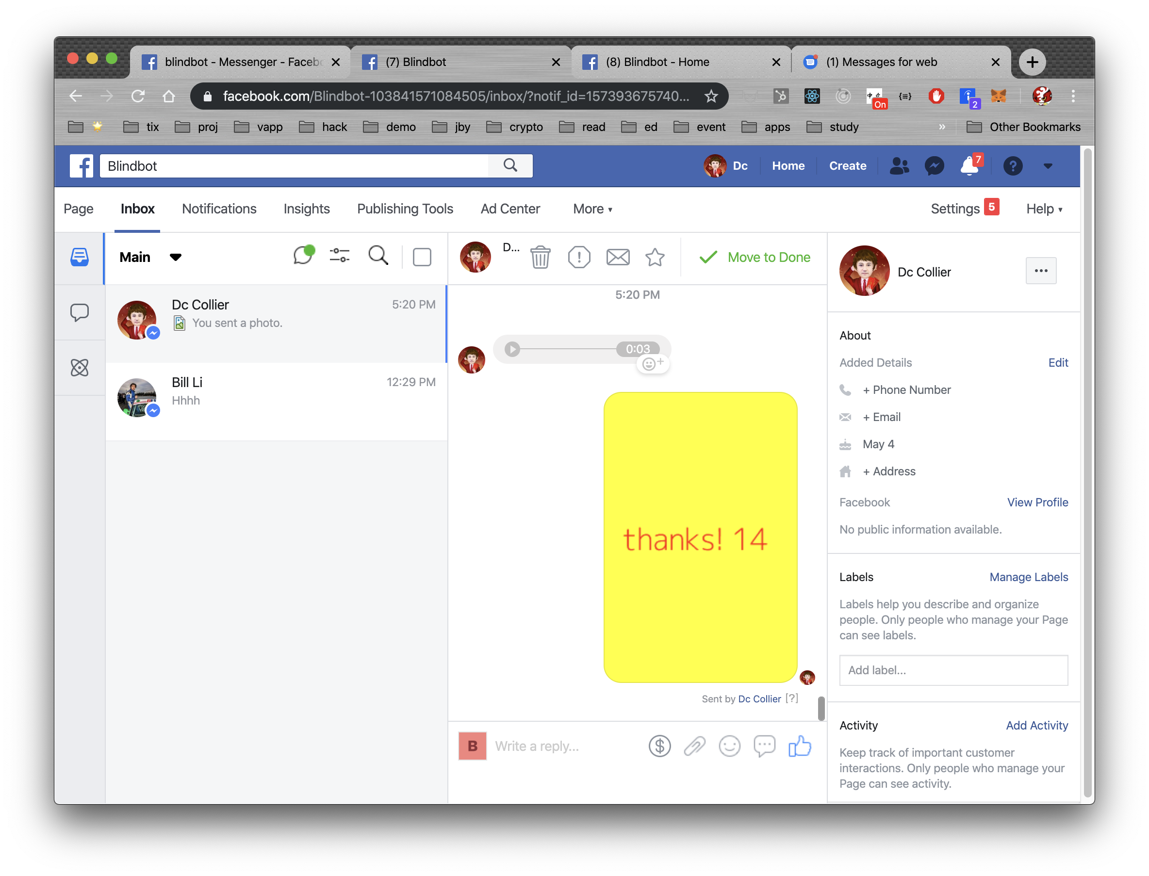Toggle star follow-up on this conversation

(655, 257)
